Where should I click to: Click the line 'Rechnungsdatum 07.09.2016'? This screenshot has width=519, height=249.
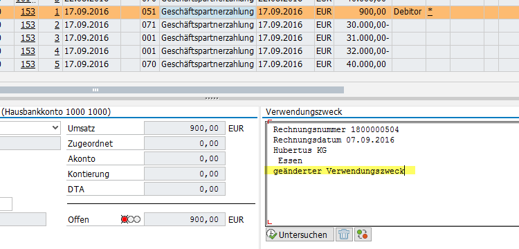pyautogui.click(x=334, y=140)
